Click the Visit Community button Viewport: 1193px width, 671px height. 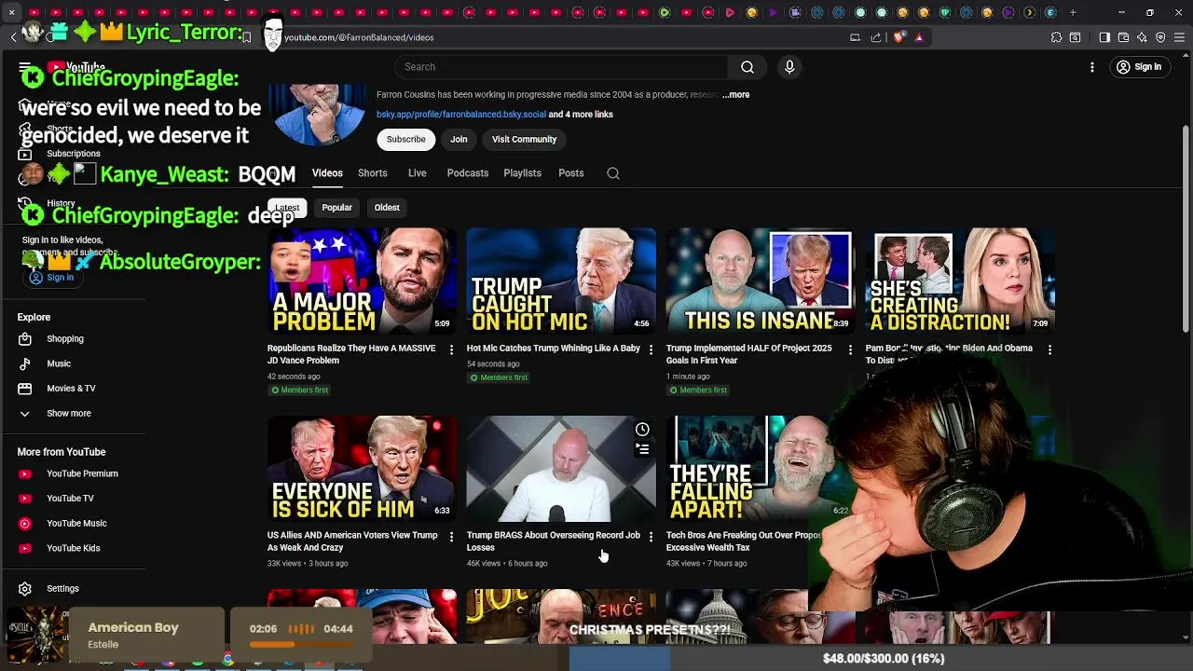tap(525, 140)
